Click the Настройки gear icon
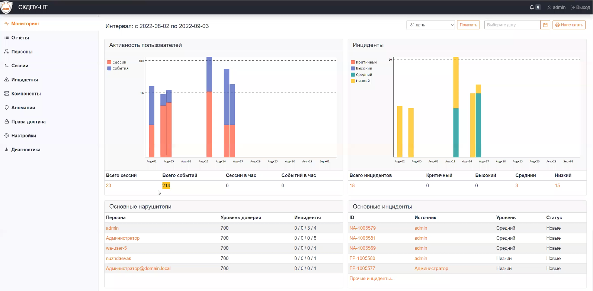The height and width of the screenshot is (291, 593). [x=6, y=136]
